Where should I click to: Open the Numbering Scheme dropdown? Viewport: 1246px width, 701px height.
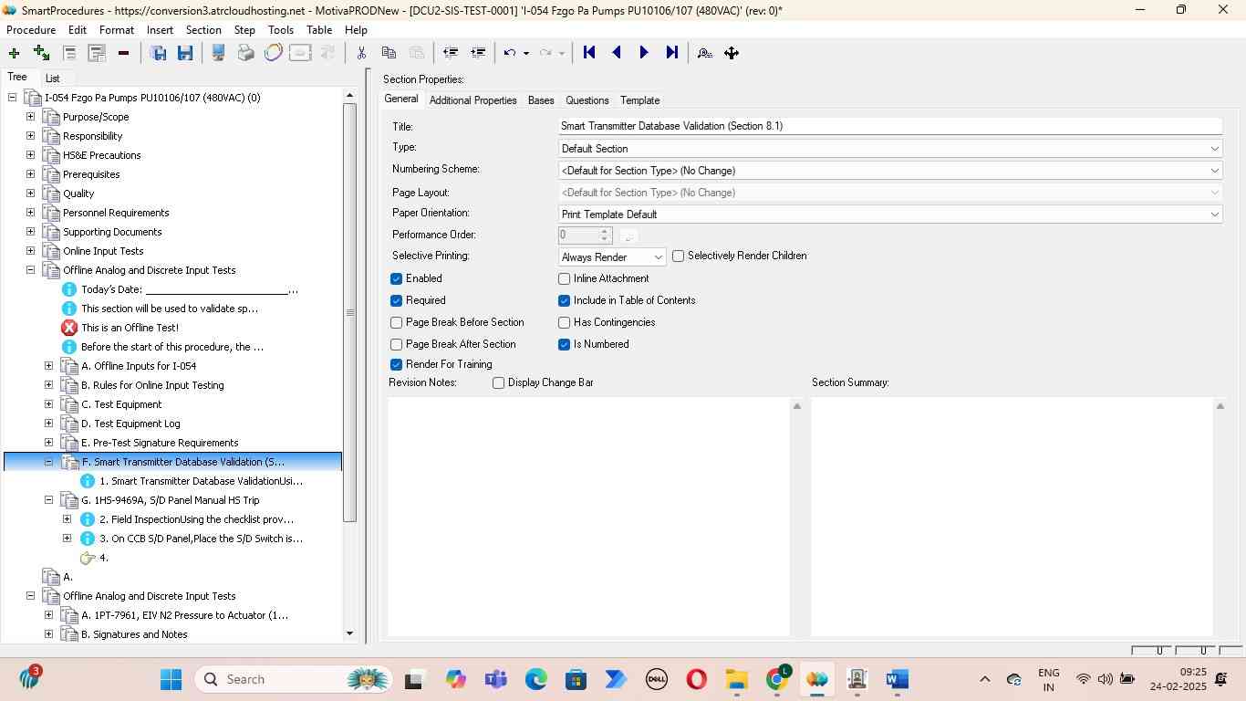coord(890,171)
